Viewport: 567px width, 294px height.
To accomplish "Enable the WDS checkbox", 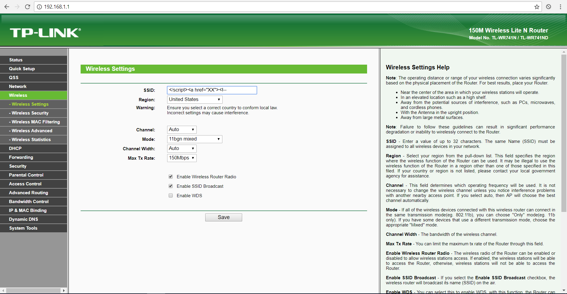I will (x=171, y=195).
